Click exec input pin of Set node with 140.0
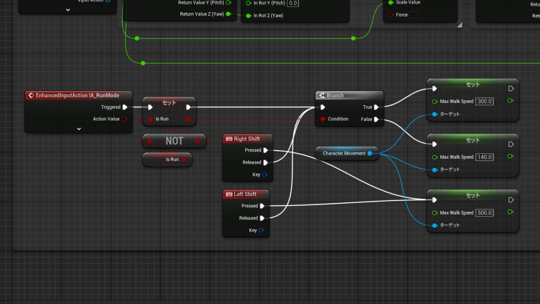This screenshot has height=304, width=540. [x=434, y=144]
